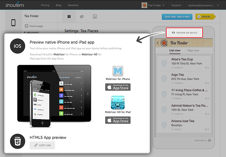Download Mobilizer HD for iPad from App Store
Image resolution: width=226 pixels, height=157 pixels.
[118, 120]
